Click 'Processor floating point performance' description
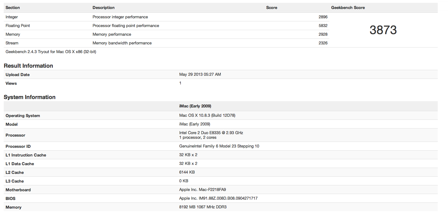The image size is (448, 213). click(126, 26)
